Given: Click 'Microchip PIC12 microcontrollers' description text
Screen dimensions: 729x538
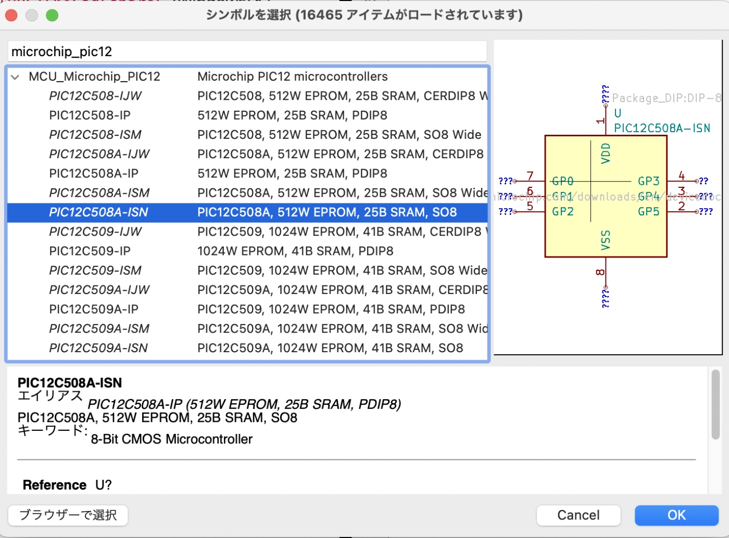Looking at the screenshot, I should click(293, 76).
